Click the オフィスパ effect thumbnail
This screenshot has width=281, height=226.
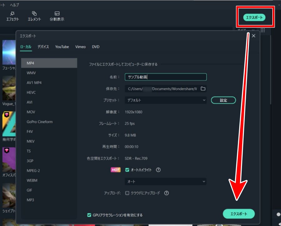pyautogui.click(x=9, y=160)
